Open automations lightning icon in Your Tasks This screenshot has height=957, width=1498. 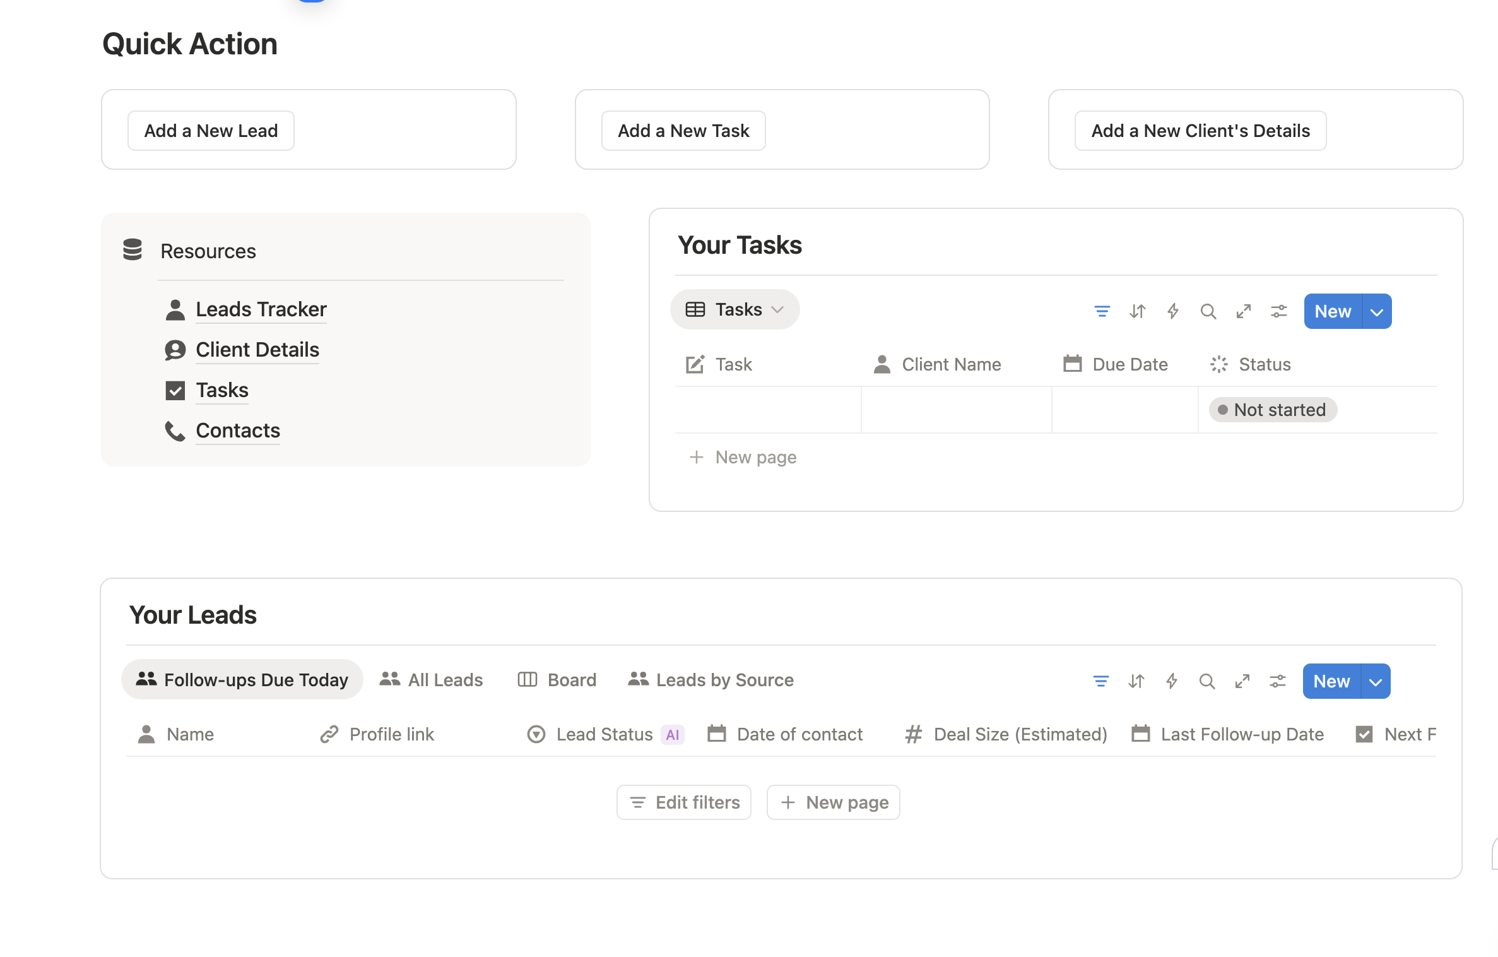coord(1172,311)
